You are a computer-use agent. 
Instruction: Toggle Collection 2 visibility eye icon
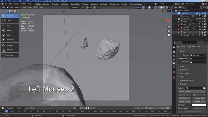tap(202, 19)
